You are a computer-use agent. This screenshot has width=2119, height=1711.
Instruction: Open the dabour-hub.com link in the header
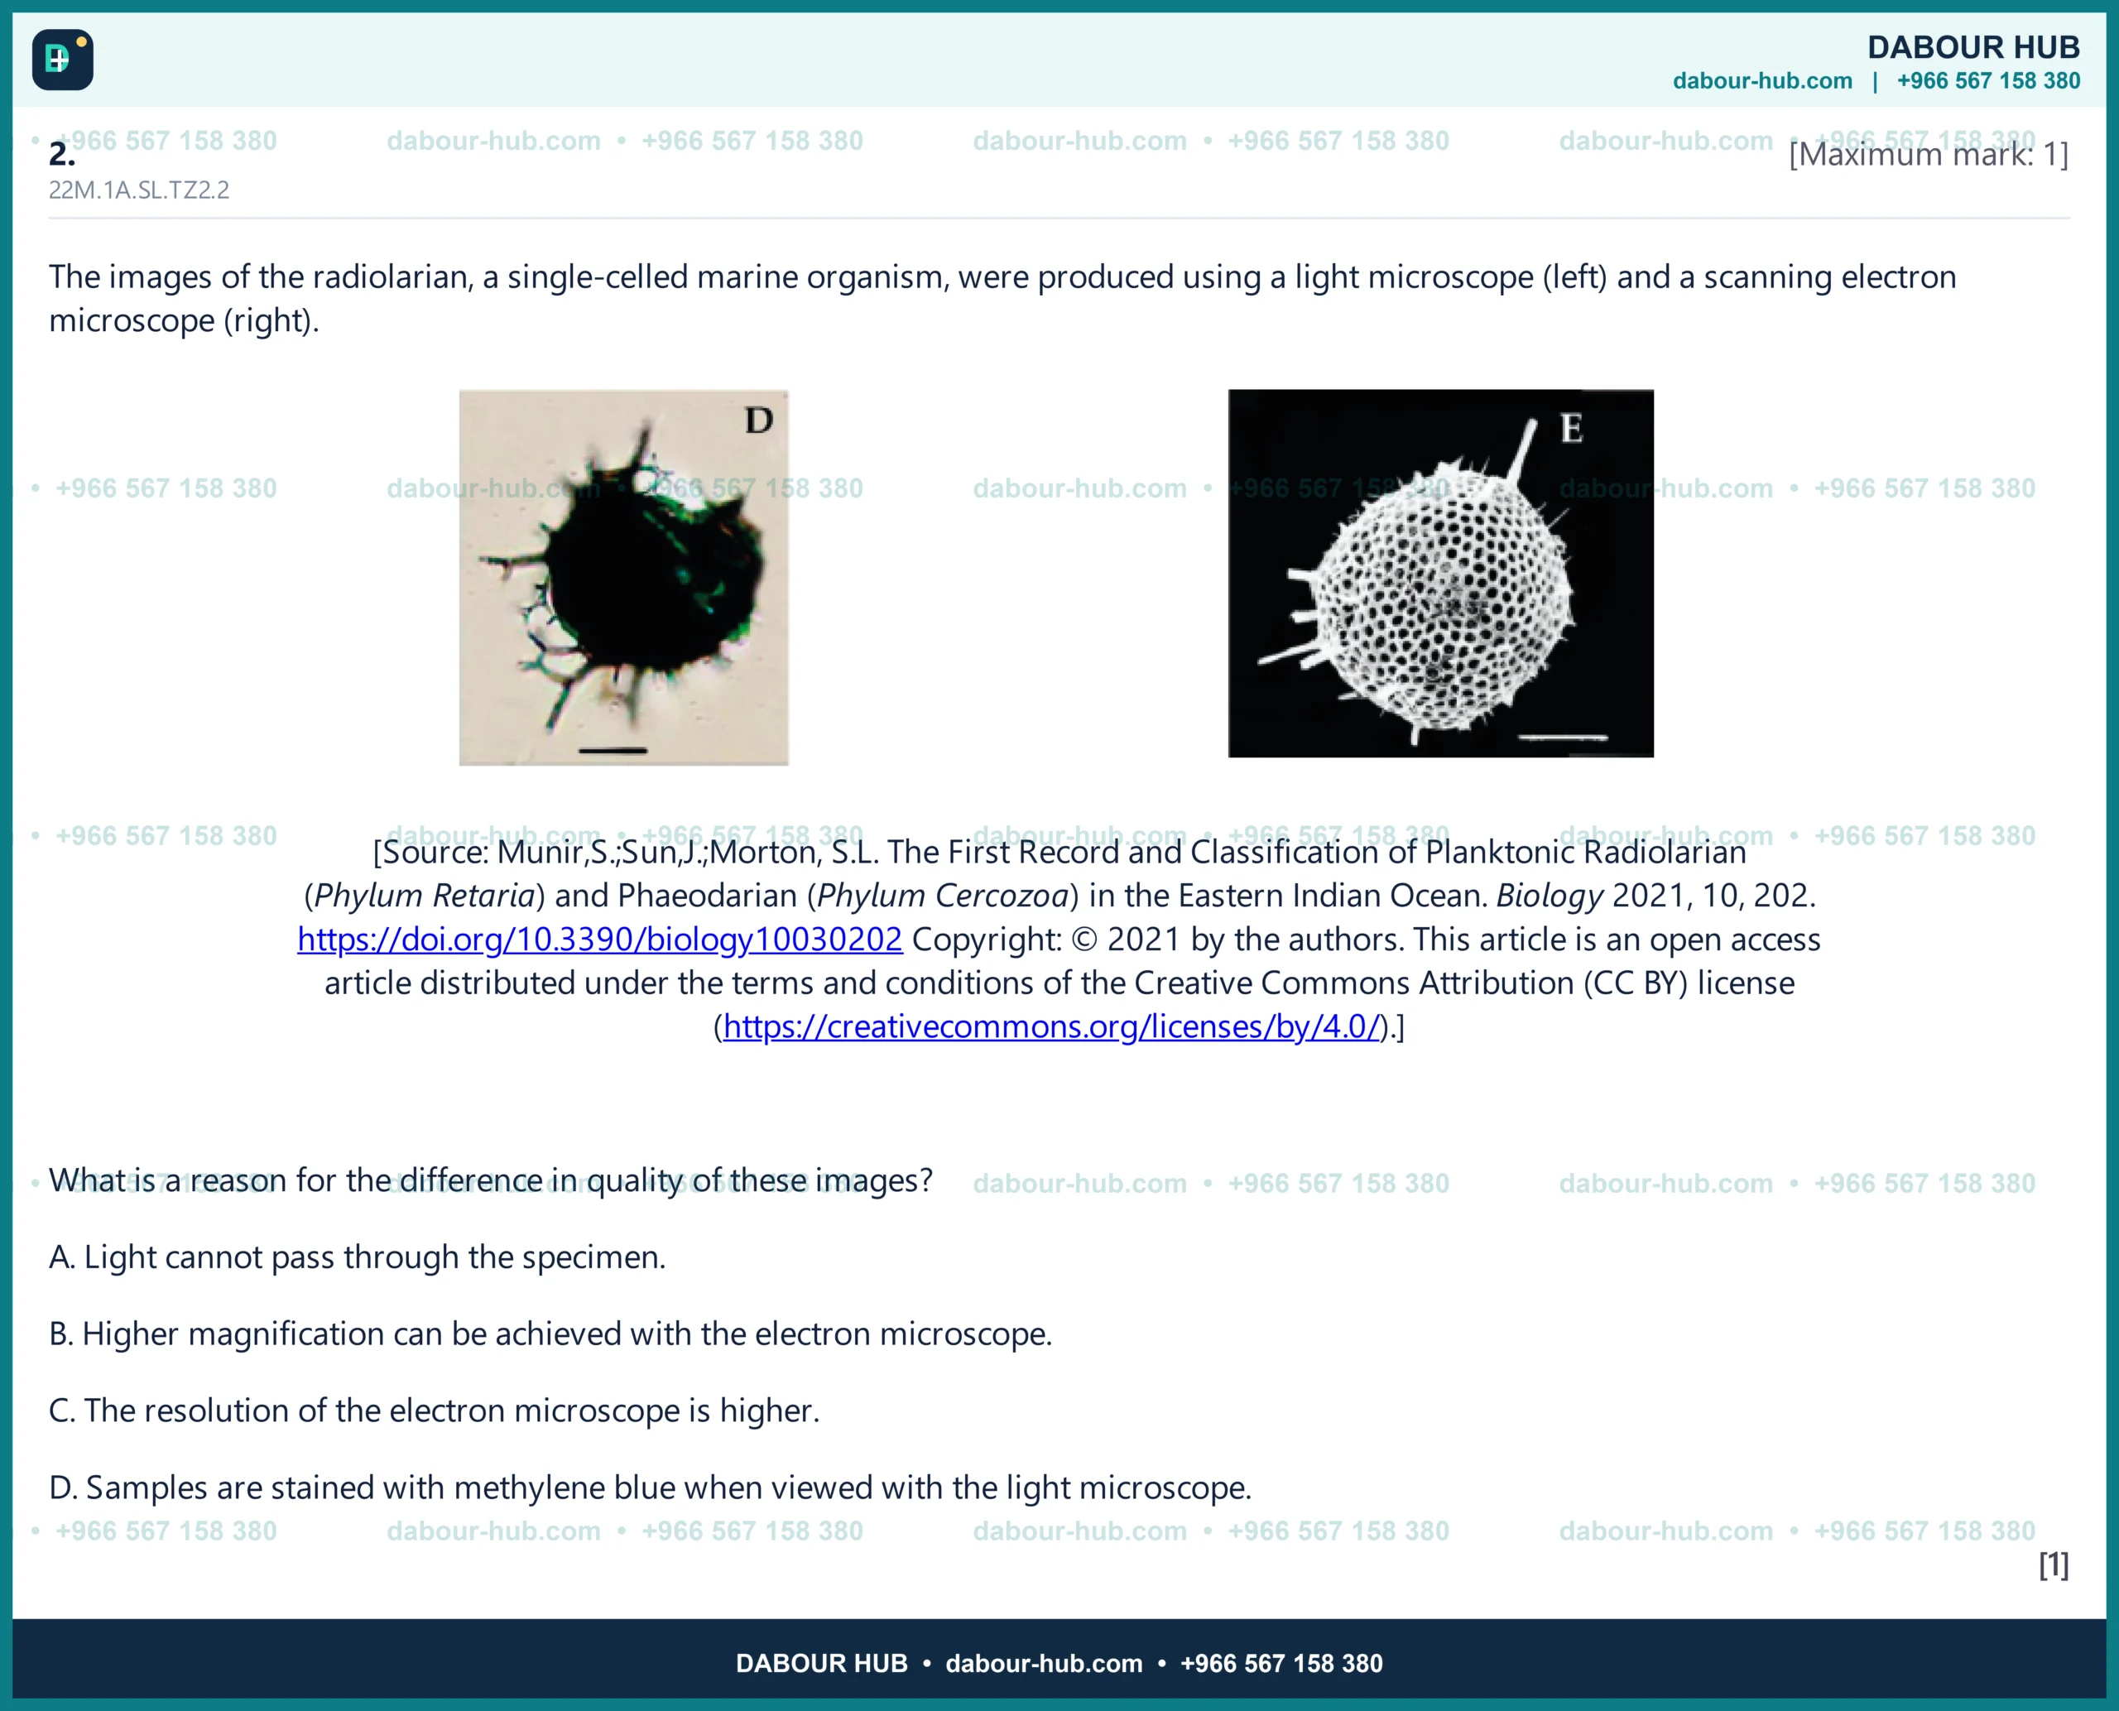coord(1762,81)
